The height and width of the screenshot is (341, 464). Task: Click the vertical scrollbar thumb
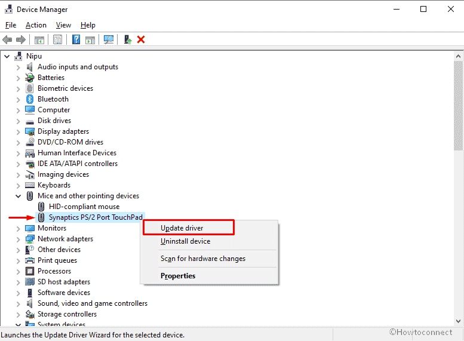click(x=458, y=106)
